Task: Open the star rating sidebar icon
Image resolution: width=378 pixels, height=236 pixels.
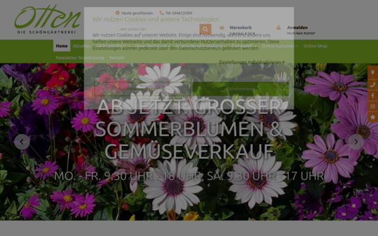Action: point(373,117)
